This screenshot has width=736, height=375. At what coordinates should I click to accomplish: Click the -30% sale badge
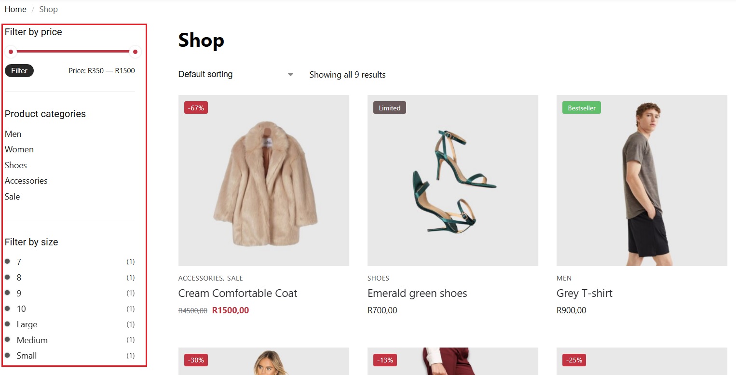(x=196, y=360)
